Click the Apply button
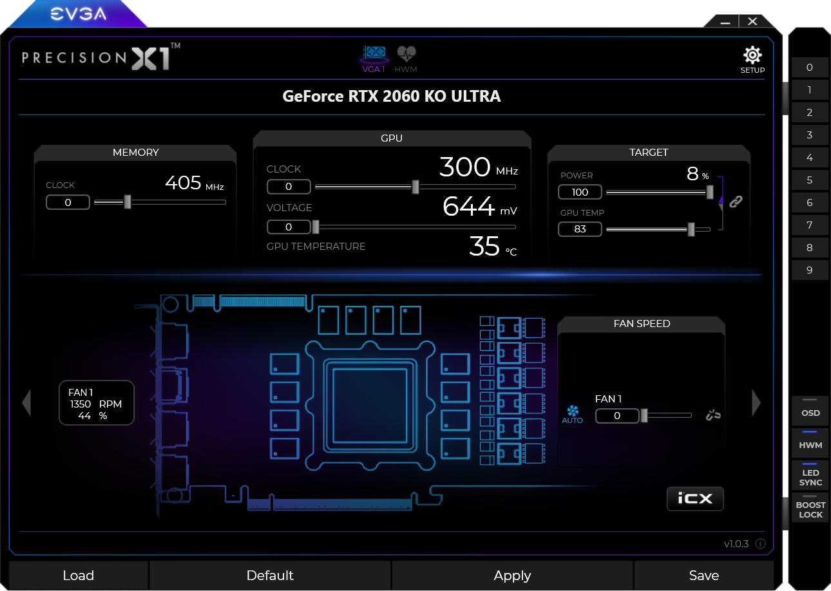Image resolution: width=831 pixels, height=591 pixels. point(512,576)
